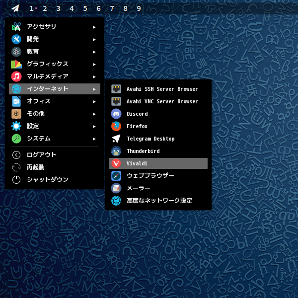This screenshot has width=298, height=298.
Task: Click シャットダウン to power off
Action: 48,180
